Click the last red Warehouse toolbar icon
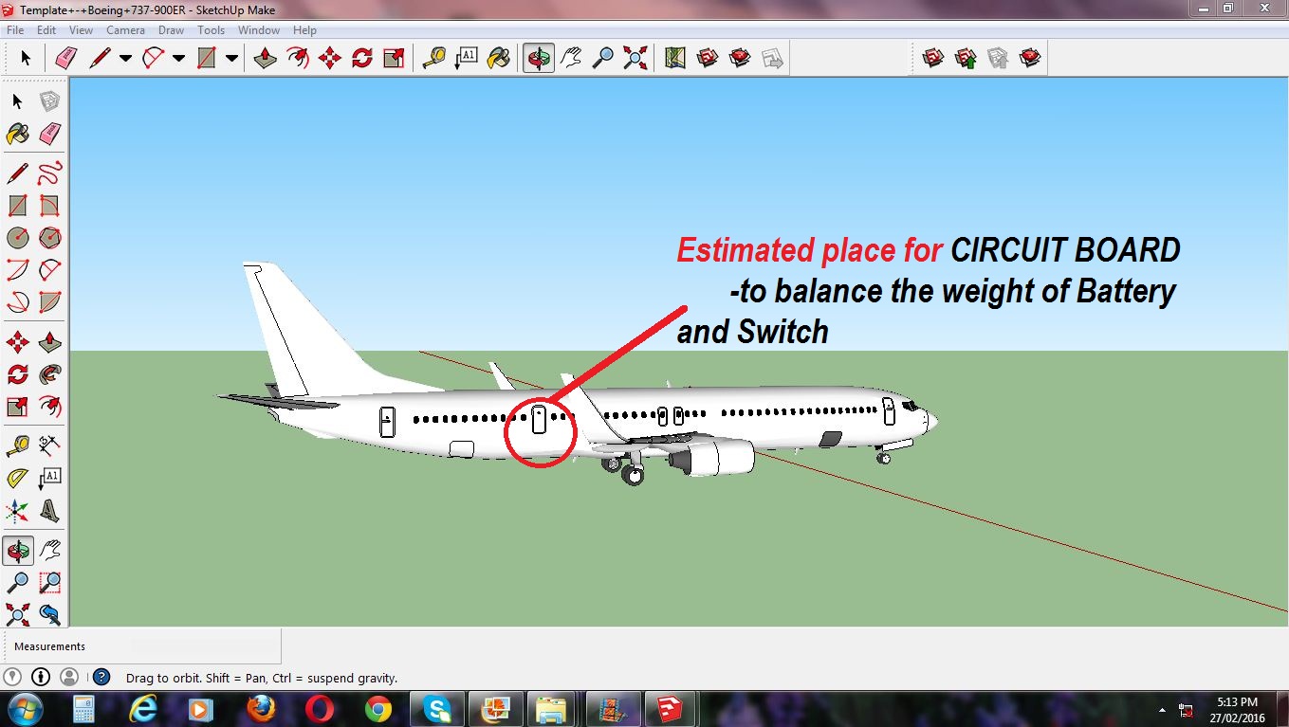 point(1030,59)
